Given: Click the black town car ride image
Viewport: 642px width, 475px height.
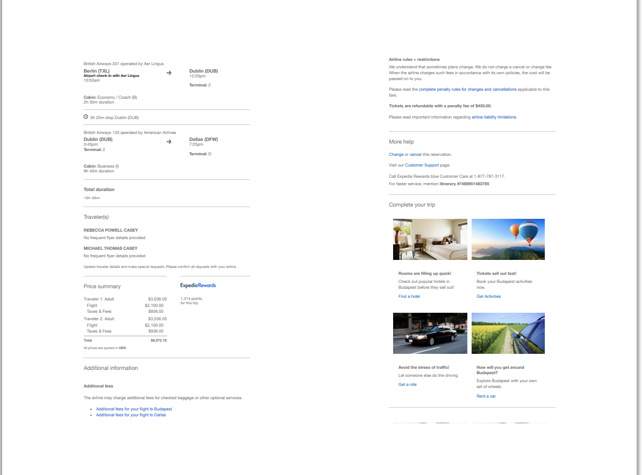Looking at the screenshot, I should pos(430,333).
